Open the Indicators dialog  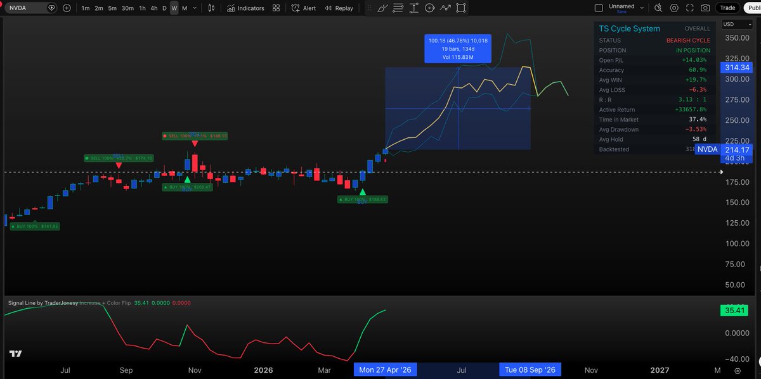coord(245,8)
